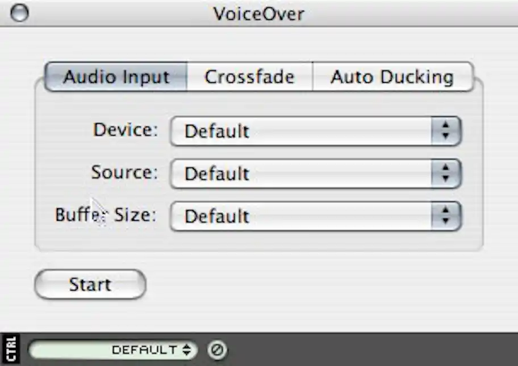Click the stepper arrows on Buffer Size popup
518x366 pixels.
[446, 216]
